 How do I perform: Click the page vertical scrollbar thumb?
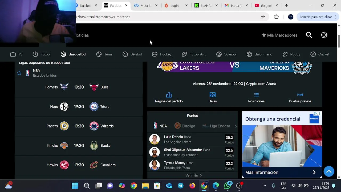click(339, 41)
